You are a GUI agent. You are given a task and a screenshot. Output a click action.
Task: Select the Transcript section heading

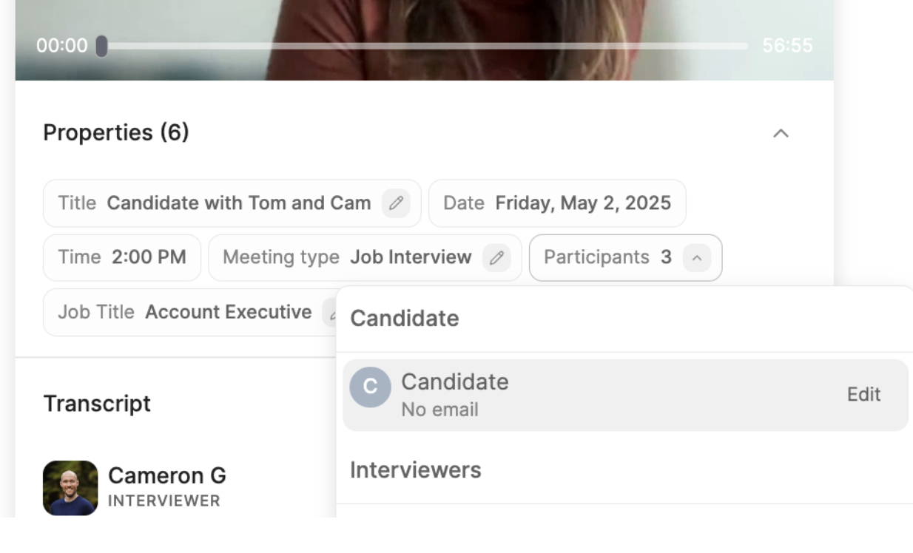point(97,404)
